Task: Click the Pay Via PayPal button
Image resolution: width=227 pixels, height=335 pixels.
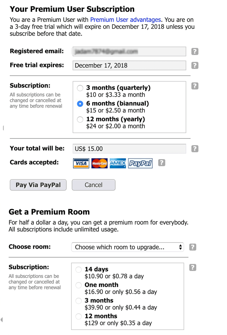Action: click(x=38, y=185)
